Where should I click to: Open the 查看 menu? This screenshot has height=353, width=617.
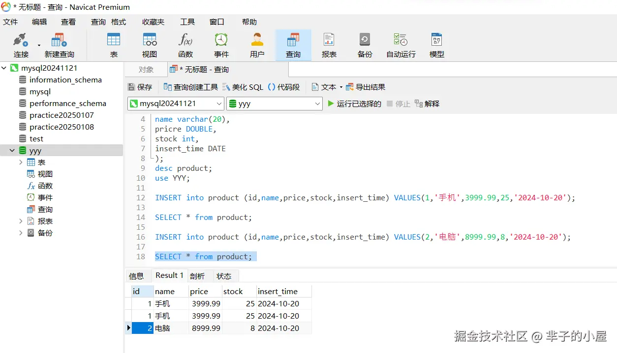coord(68,22)
